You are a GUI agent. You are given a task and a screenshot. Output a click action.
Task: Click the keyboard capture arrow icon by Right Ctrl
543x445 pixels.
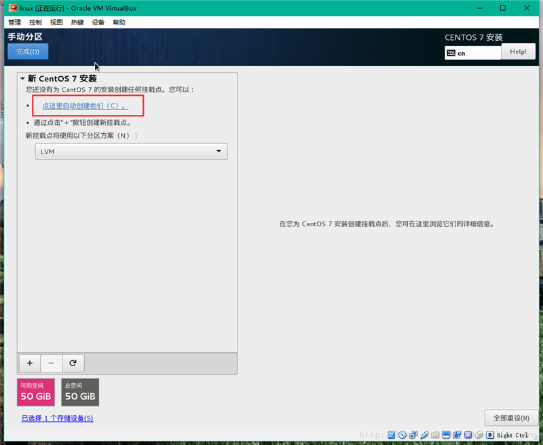(x=490, y=435)
